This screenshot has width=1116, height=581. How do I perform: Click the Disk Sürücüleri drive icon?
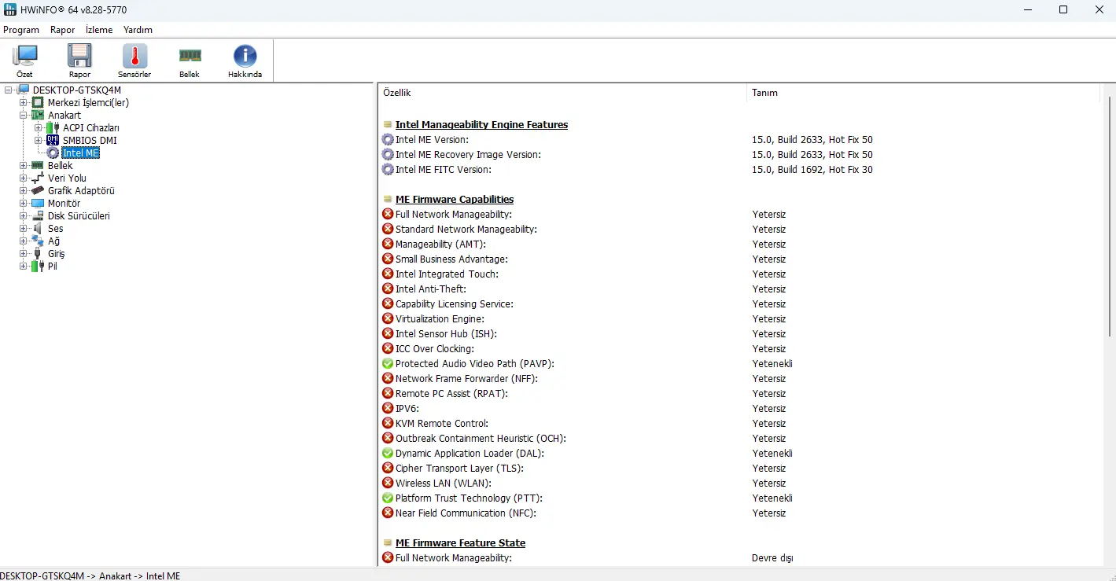(x=38, y=216)
